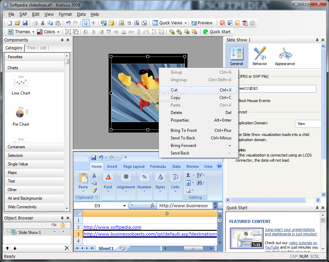The height and width of the screenshot is (262, 329).
Task: Click the Print icon
Action: coord(35,23)
